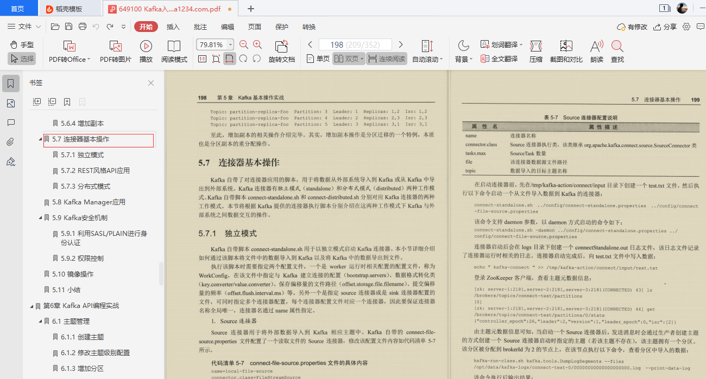The image size is (706, 379).
Task: Open settings via the gear icon
Action: 686,27
